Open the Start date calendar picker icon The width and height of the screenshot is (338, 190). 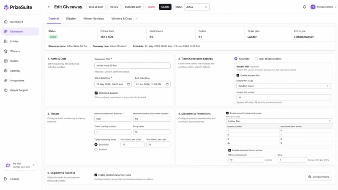[x=128, y=84]
